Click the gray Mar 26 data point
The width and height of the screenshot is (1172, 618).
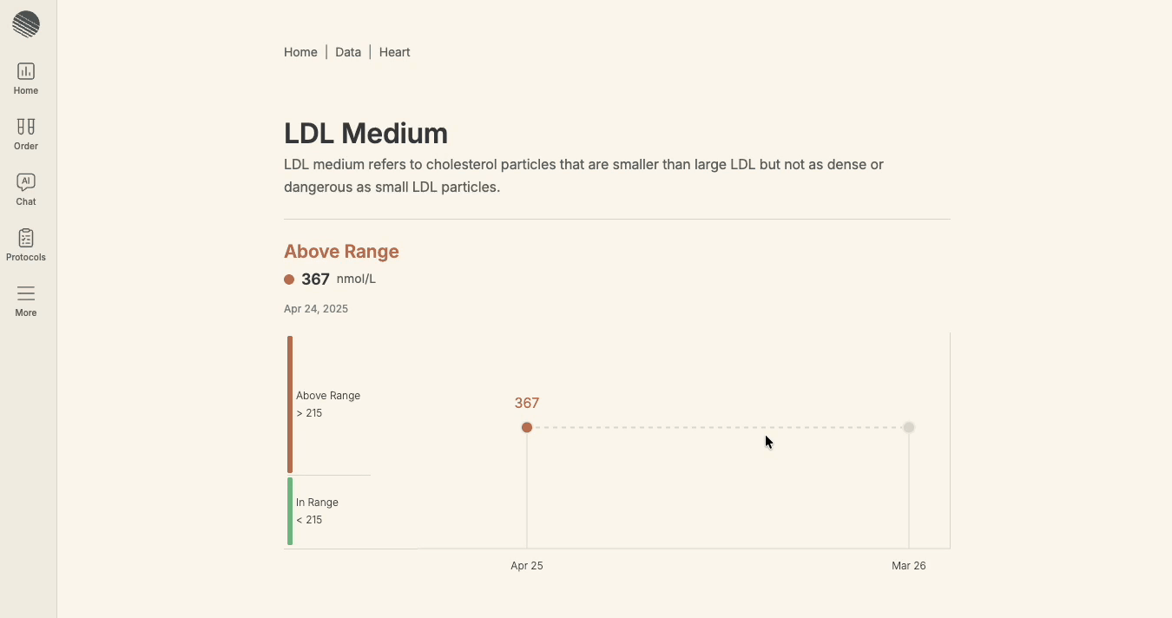tap(909, 427)
